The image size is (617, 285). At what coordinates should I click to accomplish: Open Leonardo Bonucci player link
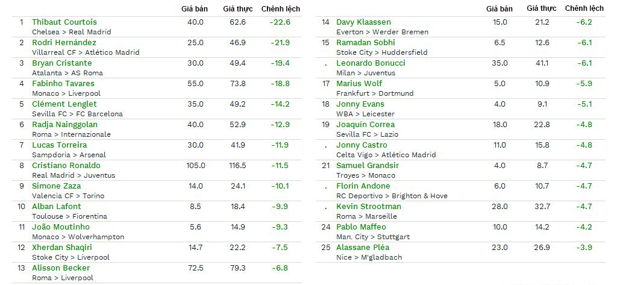point(371,63)
